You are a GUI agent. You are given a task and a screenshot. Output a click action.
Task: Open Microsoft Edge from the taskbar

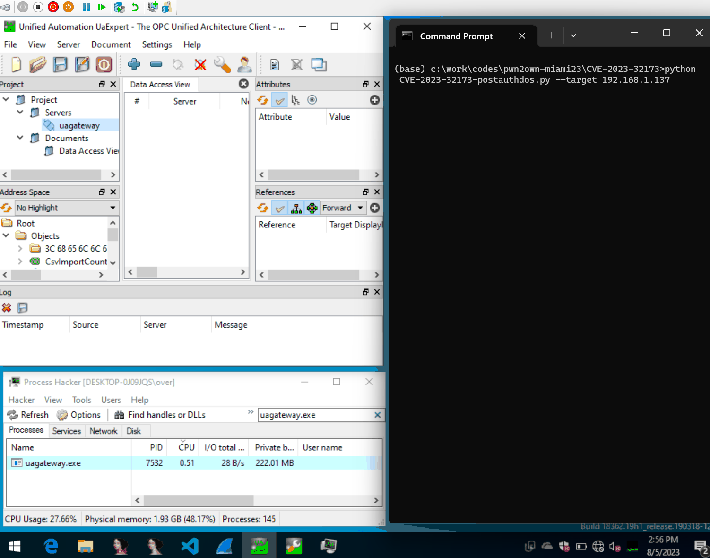[51, 546]
